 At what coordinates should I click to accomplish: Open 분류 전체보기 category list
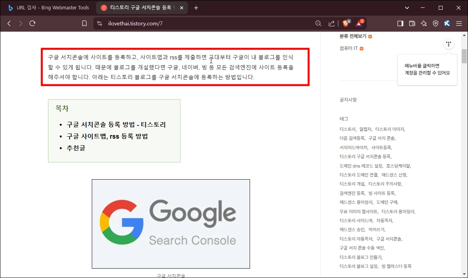tap(353, 36)
